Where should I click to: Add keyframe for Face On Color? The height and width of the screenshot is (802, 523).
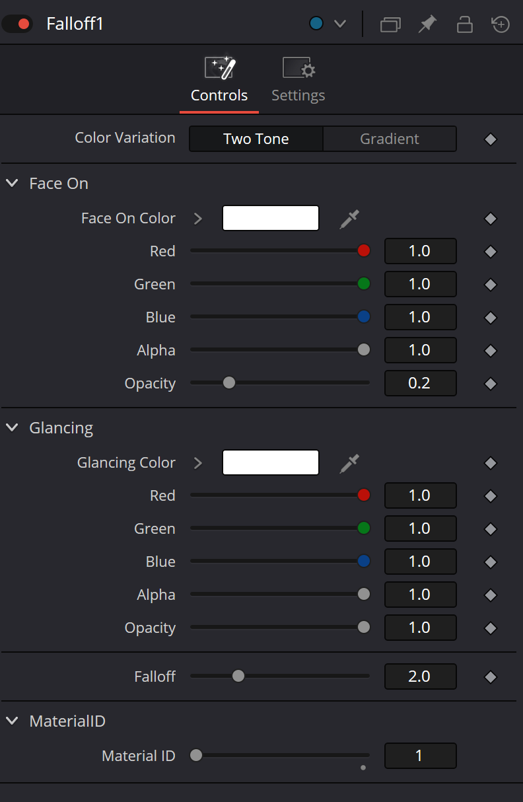point(490,219)
